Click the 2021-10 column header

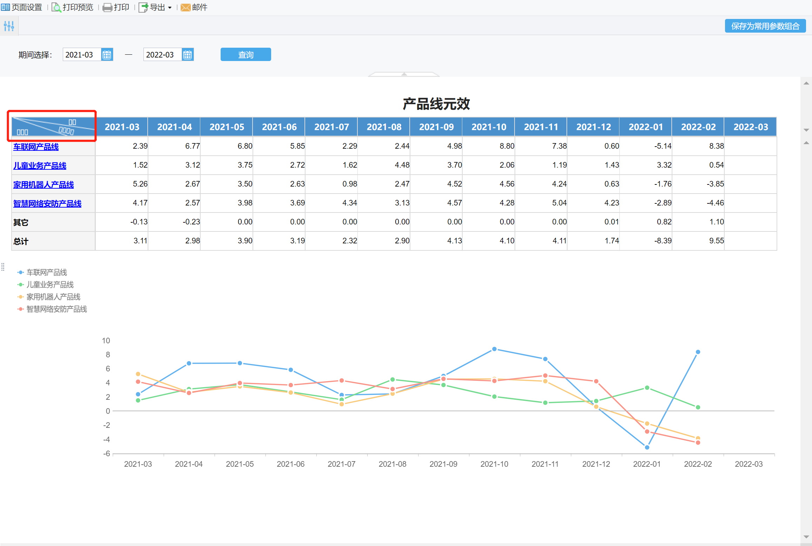(x=489, y=127)
